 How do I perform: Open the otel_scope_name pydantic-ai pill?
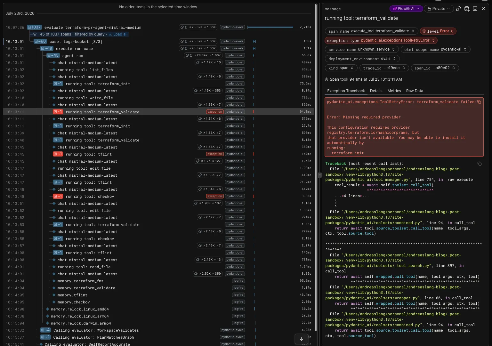pyautogui.click(x=435, y=49)
